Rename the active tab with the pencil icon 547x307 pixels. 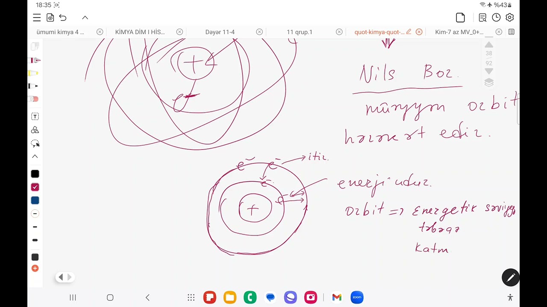tap(409, 32)
